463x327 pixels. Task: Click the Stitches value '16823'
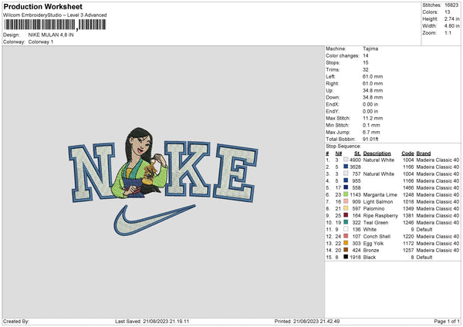pos(451,5)
